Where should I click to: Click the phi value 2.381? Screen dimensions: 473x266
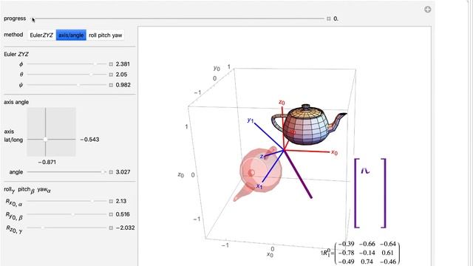point(123,64)
